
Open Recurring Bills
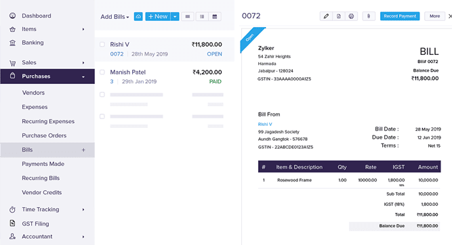41,178
